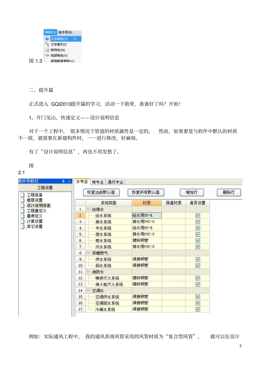
Task: Open 楼层设置 in navigation tree
Action: pos(34,200)
